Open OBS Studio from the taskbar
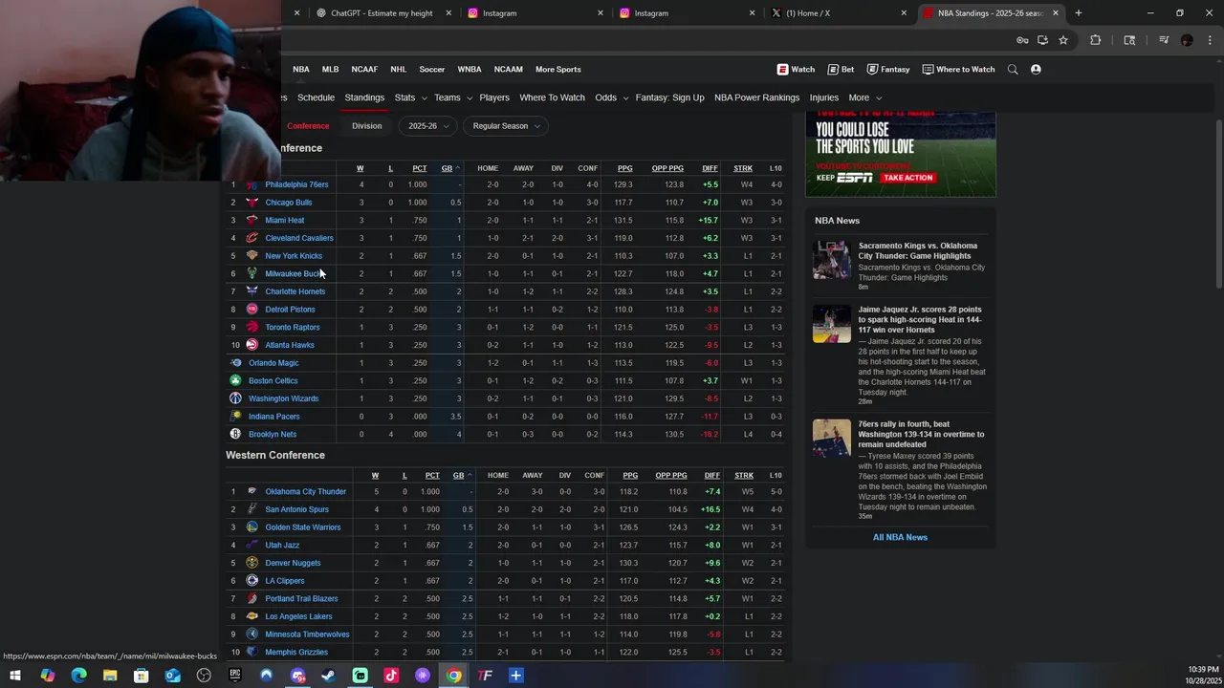Image resolution: width=1224 pixels, height=688 pixels. coord(204,676)
